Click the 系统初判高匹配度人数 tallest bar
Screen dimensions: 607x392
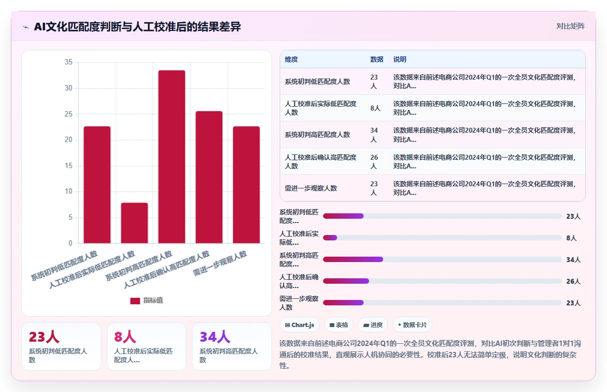tap(172, 157)
